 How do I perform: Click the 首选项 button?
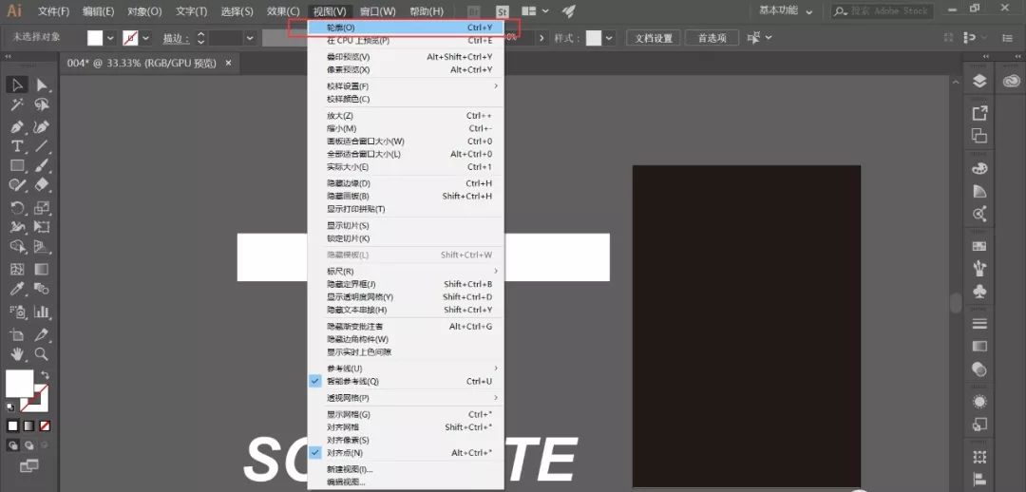pos(712,38)
